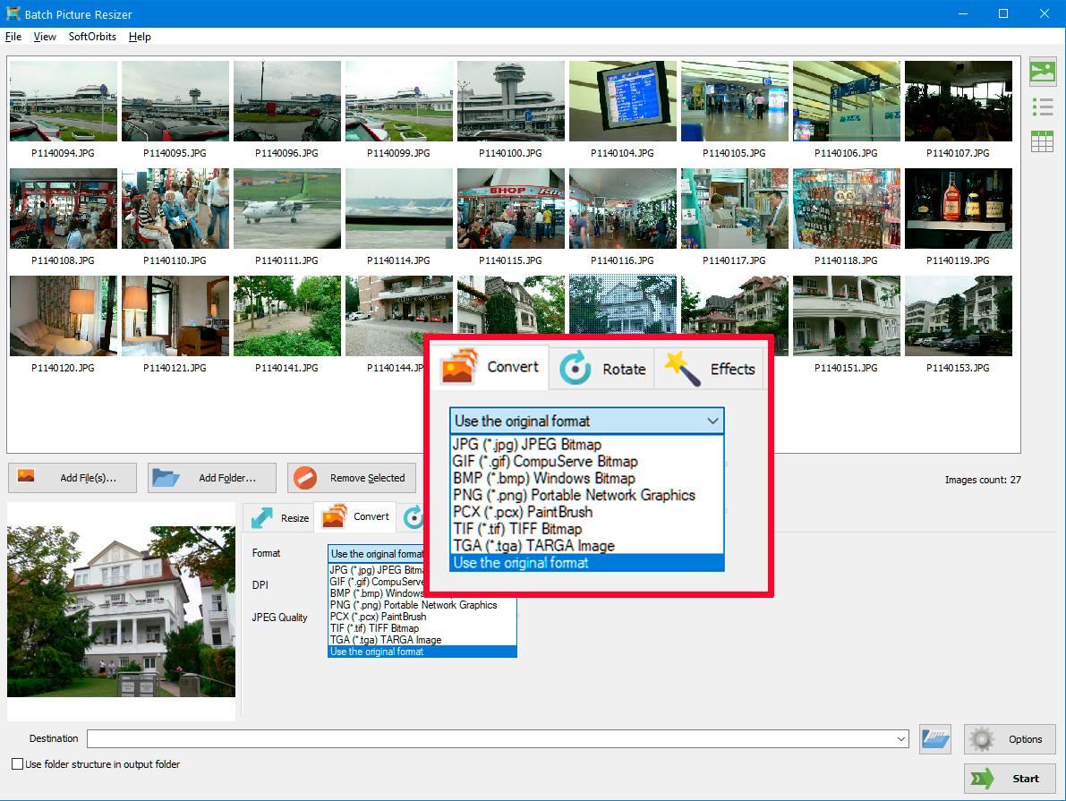Open the Help menu
Viewport: 1066px width, 801px height.
point(140,37)
